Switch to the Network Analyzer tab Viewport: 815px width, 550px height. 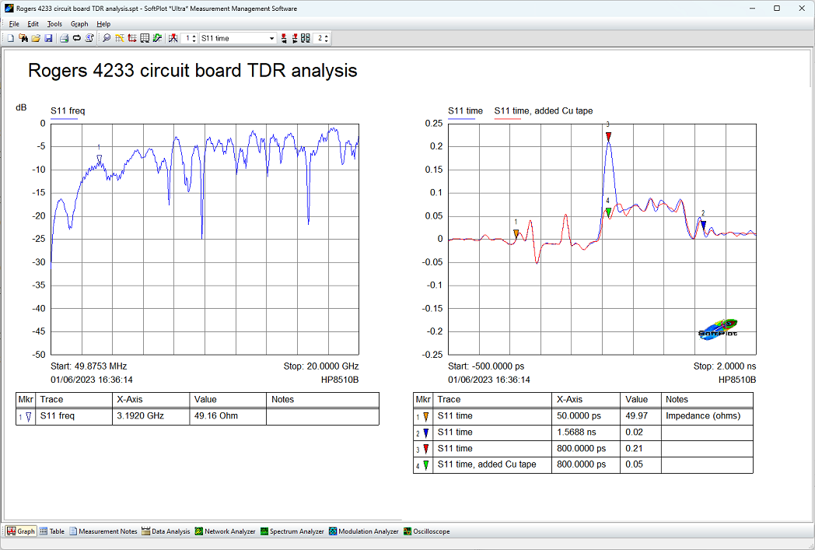[225, 531]
